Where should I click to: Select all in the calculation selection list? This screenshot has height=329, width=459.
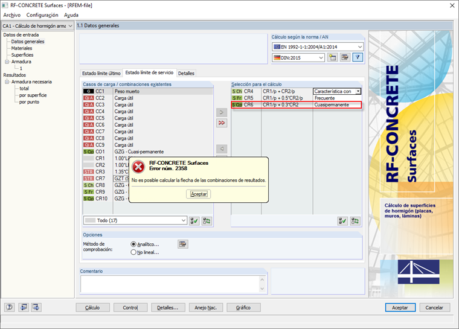(x=342, y=221)
